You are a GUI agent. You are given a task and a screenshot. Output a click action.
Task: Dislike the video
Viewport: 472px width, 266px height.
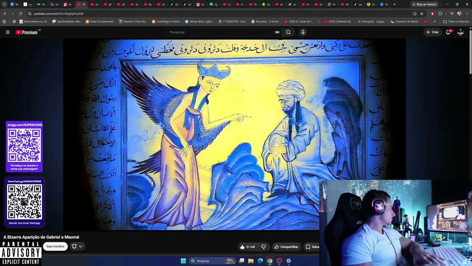coord(264,247)
